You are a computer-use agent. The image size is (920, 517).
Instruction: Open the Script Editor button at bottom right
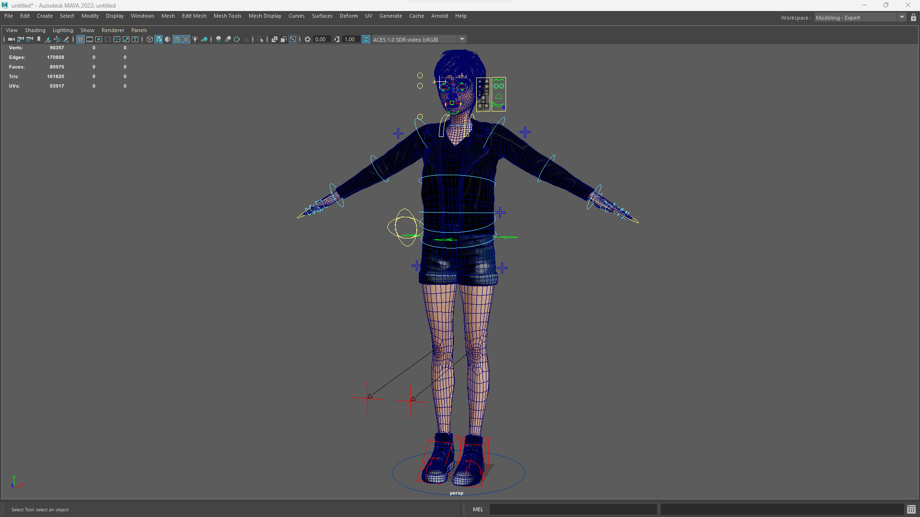[x=911, y=509]
